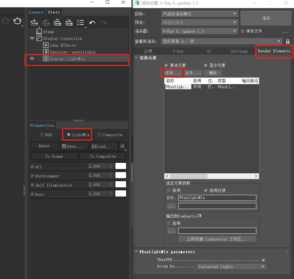
Task: Click the save layer tree preset icon
Action: [57, 22]
